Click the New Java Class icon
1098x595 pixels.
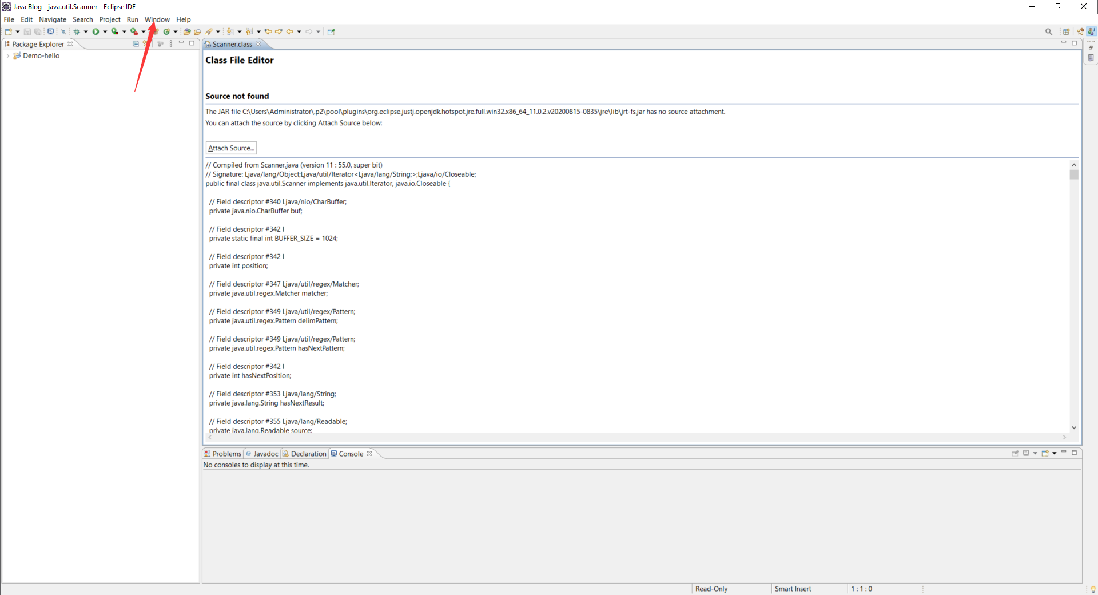(166, 31)
